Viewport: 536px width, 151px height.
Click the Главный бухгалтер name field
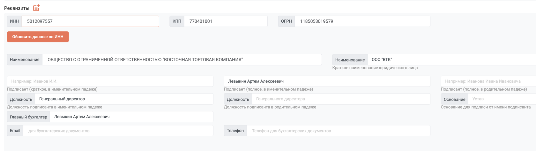131,117
